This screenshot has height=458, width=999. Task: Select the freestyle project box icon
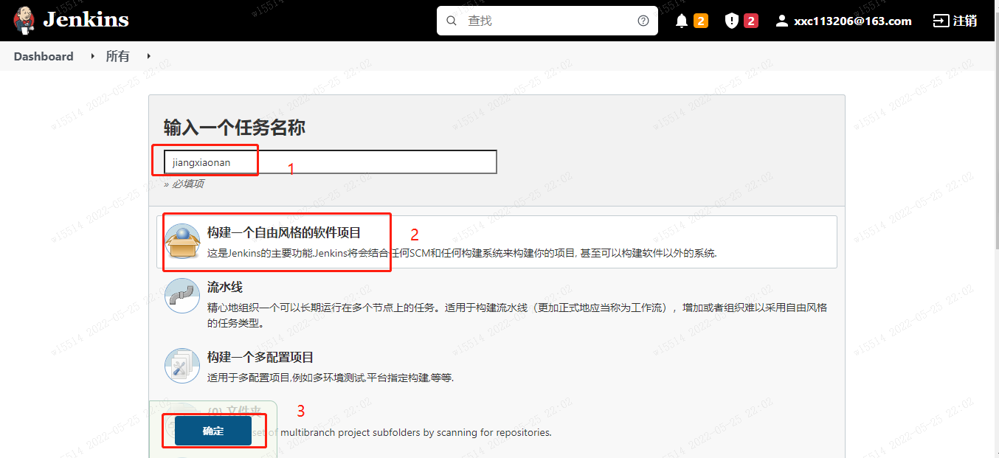(x=182, y=241)
